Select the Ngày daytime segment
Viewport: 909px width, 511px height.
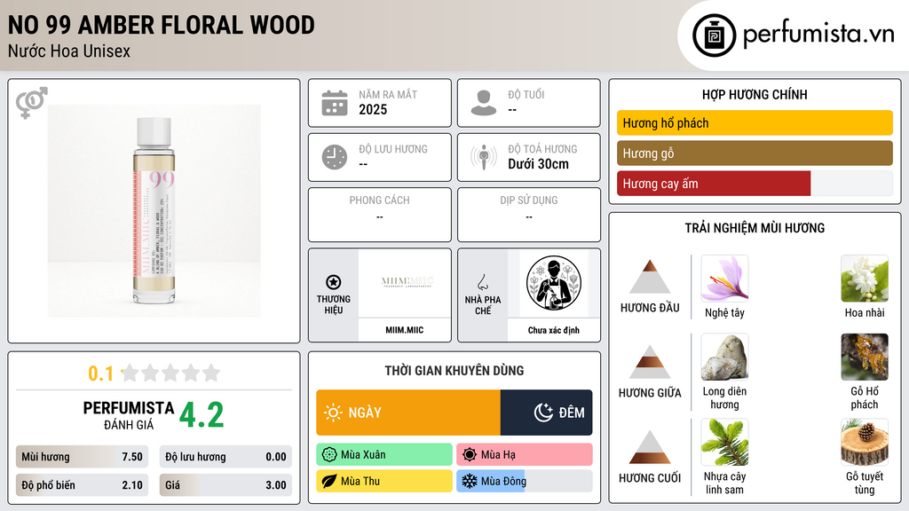click(x=408, y=413)
